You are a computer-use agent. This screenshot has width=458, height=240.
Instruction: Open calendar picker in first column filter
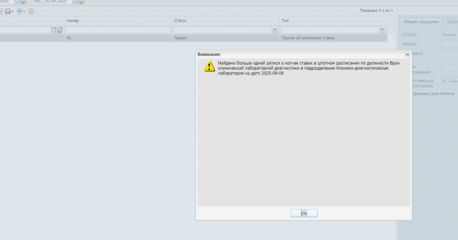(x=54, y=29)
